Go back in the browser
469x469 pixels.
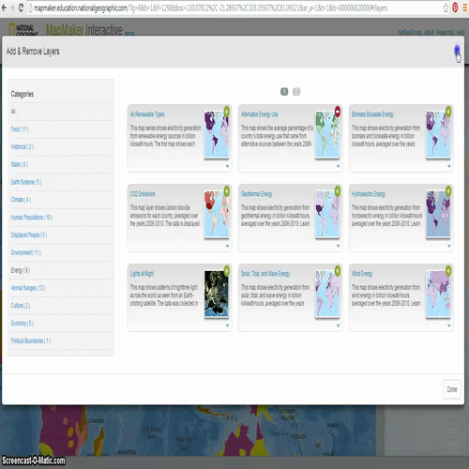4,8
